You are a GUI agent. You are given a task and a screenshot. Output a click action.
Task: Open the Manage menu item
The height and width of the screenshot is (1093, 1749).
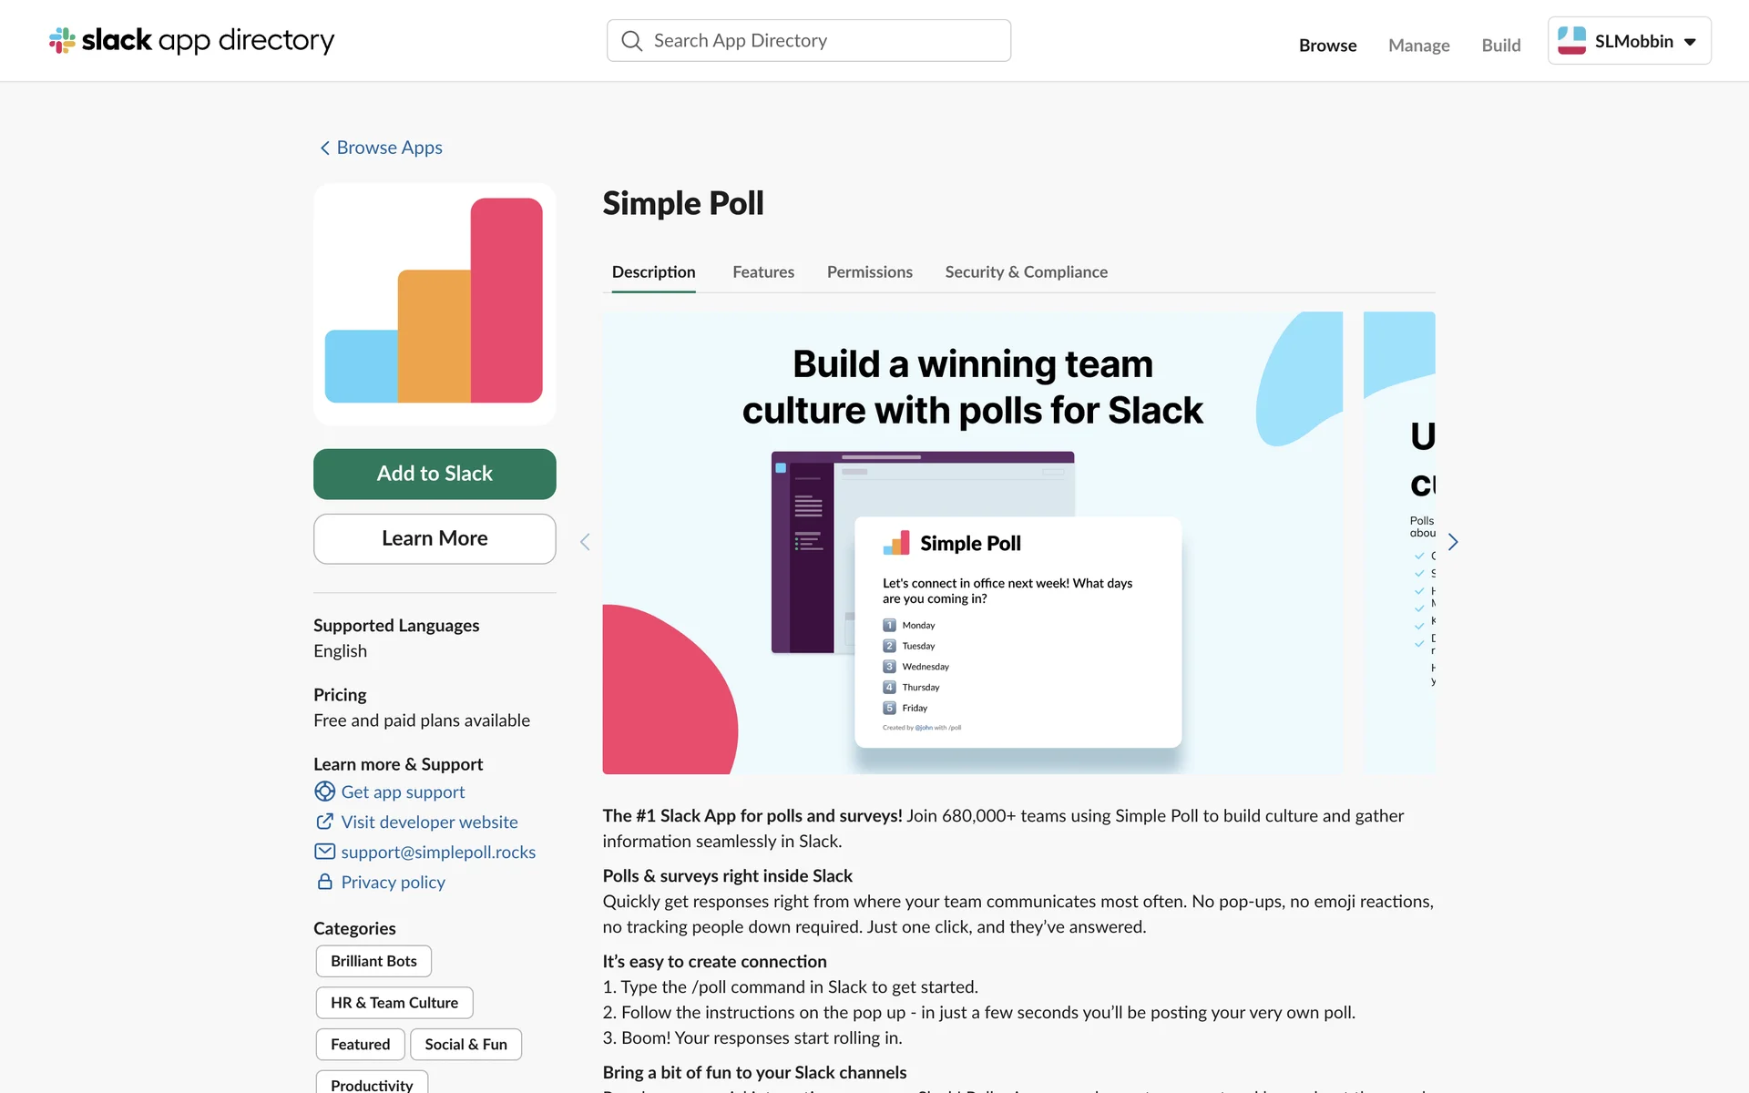[1418, 46]
